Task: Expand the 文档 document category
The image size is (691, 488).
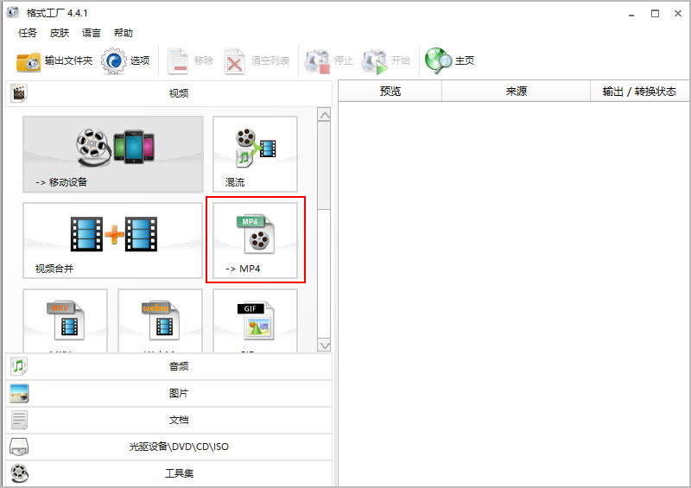Action: coord(168,420)
